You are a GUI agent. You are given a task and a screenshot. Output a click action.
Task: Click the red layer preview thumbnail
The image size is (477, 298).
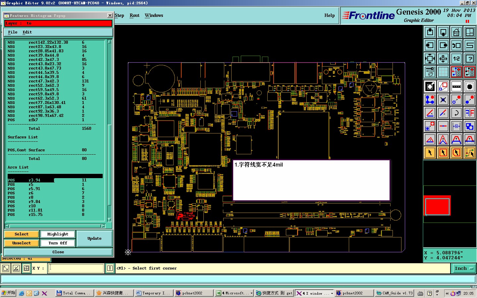(x=437, y=206)
